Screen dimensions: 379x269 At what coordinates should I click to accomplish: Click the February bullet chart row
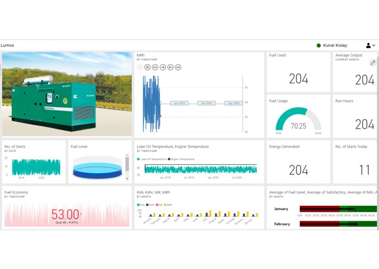coord(325,224)
